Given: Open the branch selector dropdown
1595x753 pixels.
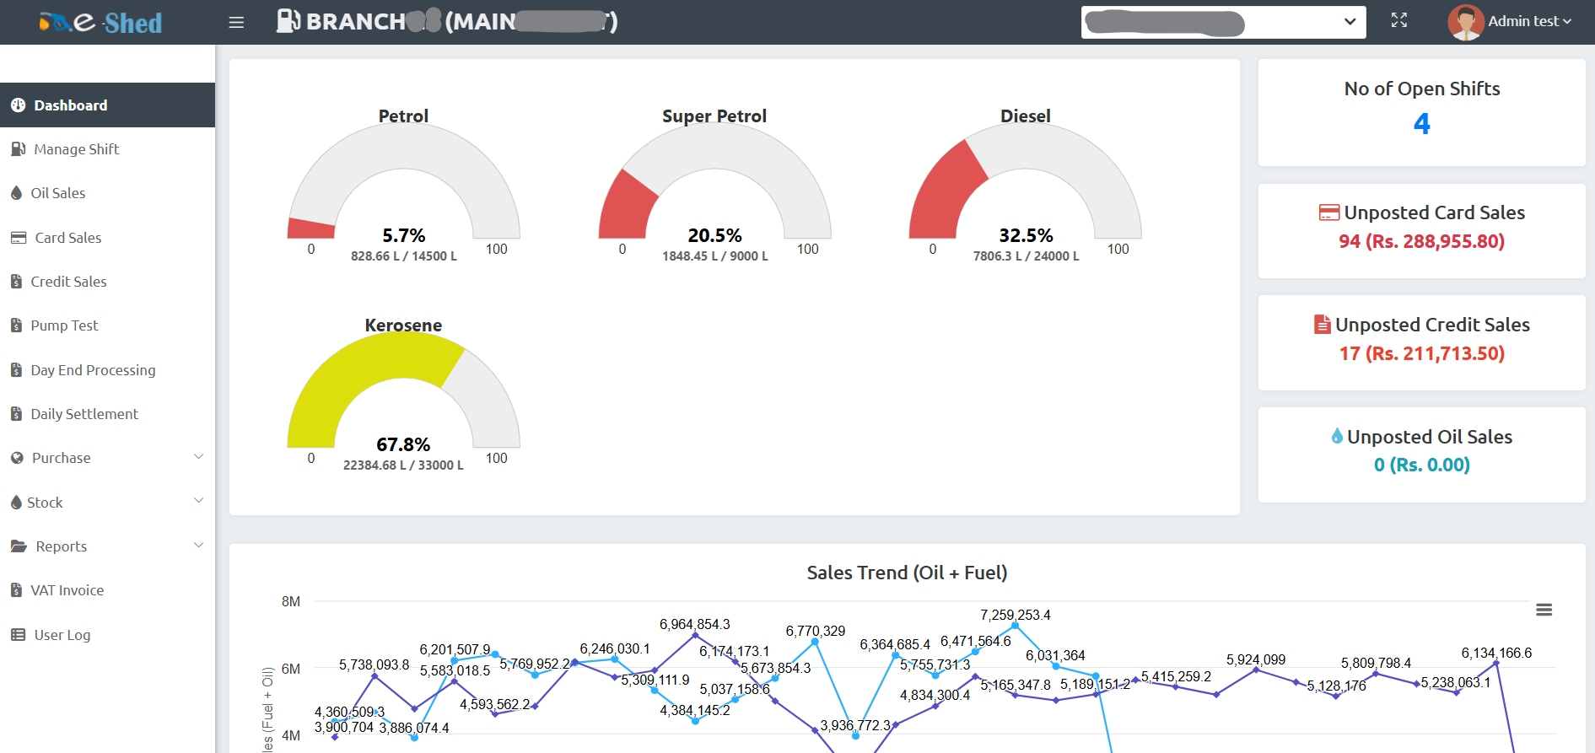Looking at the screenshot, I should (x=1223, y=22).
